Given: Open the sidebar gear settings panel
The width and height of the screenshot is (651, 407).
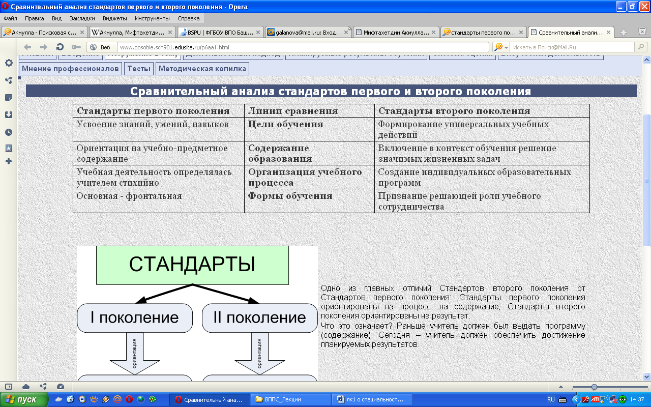Looking at the screenshot, I should (9, 63).
